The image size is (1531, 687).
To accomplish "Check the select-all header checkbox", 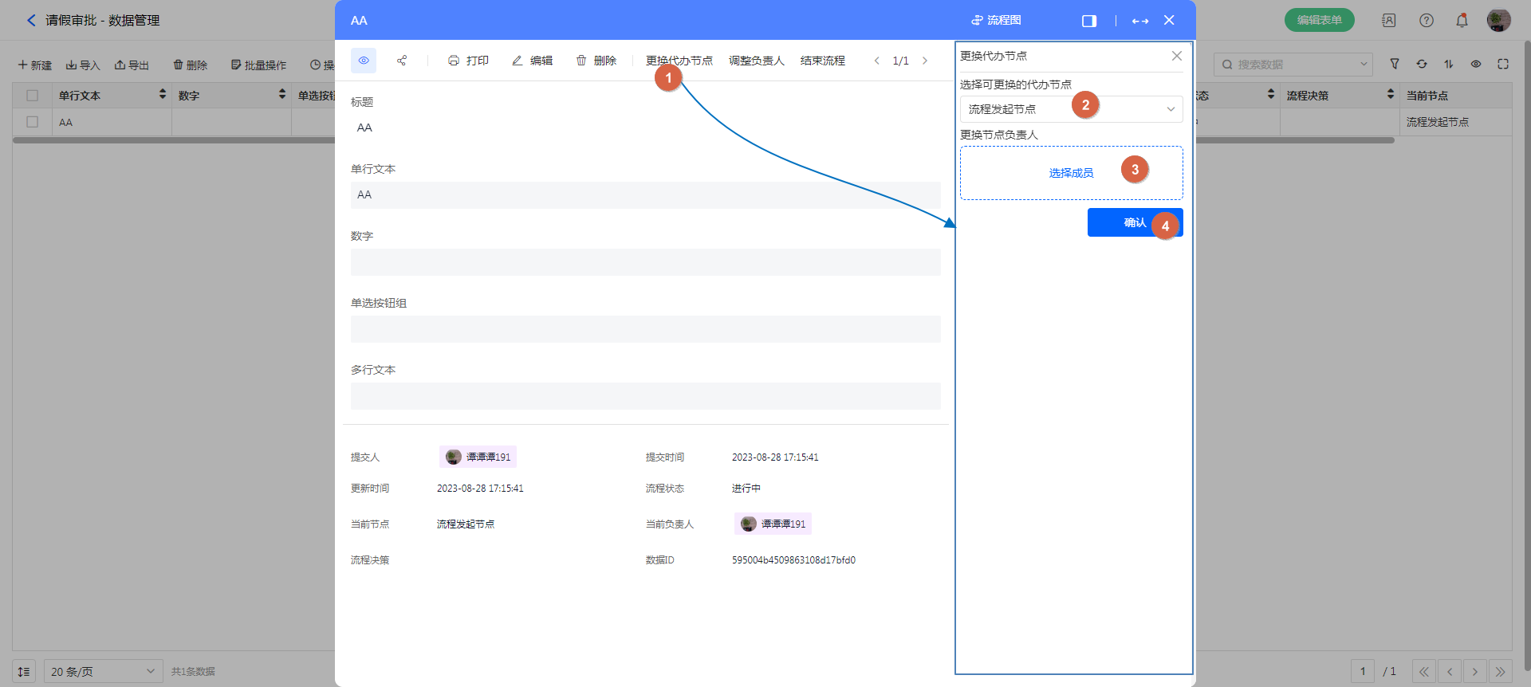I will pos(32,96).
